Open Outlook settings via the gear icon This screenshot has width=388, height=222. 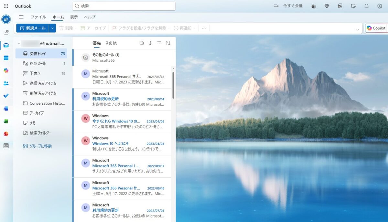pos(379,6)
